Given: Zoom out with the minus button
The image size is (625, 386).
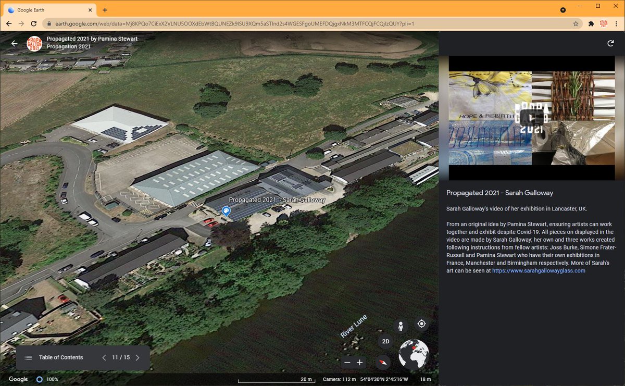Looking at the screenshot, I should [x=347, y=362].
